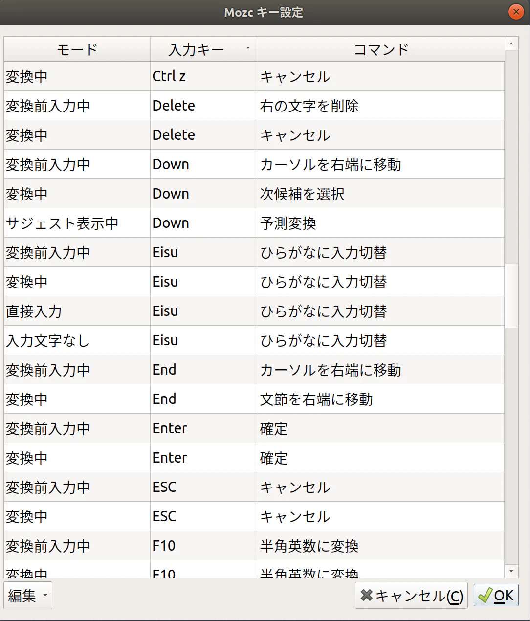This screenshot has width=530, height=621.
Task: Select Down key with カーソルを右端に移動 command
Action: [204, 164]
